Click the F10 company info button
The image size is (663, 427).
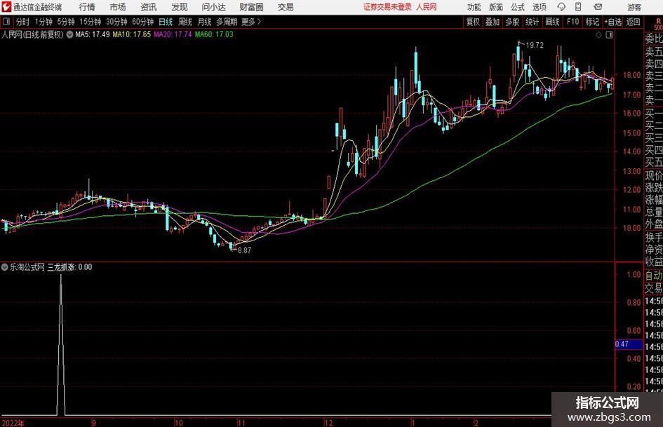coord(572,22)
